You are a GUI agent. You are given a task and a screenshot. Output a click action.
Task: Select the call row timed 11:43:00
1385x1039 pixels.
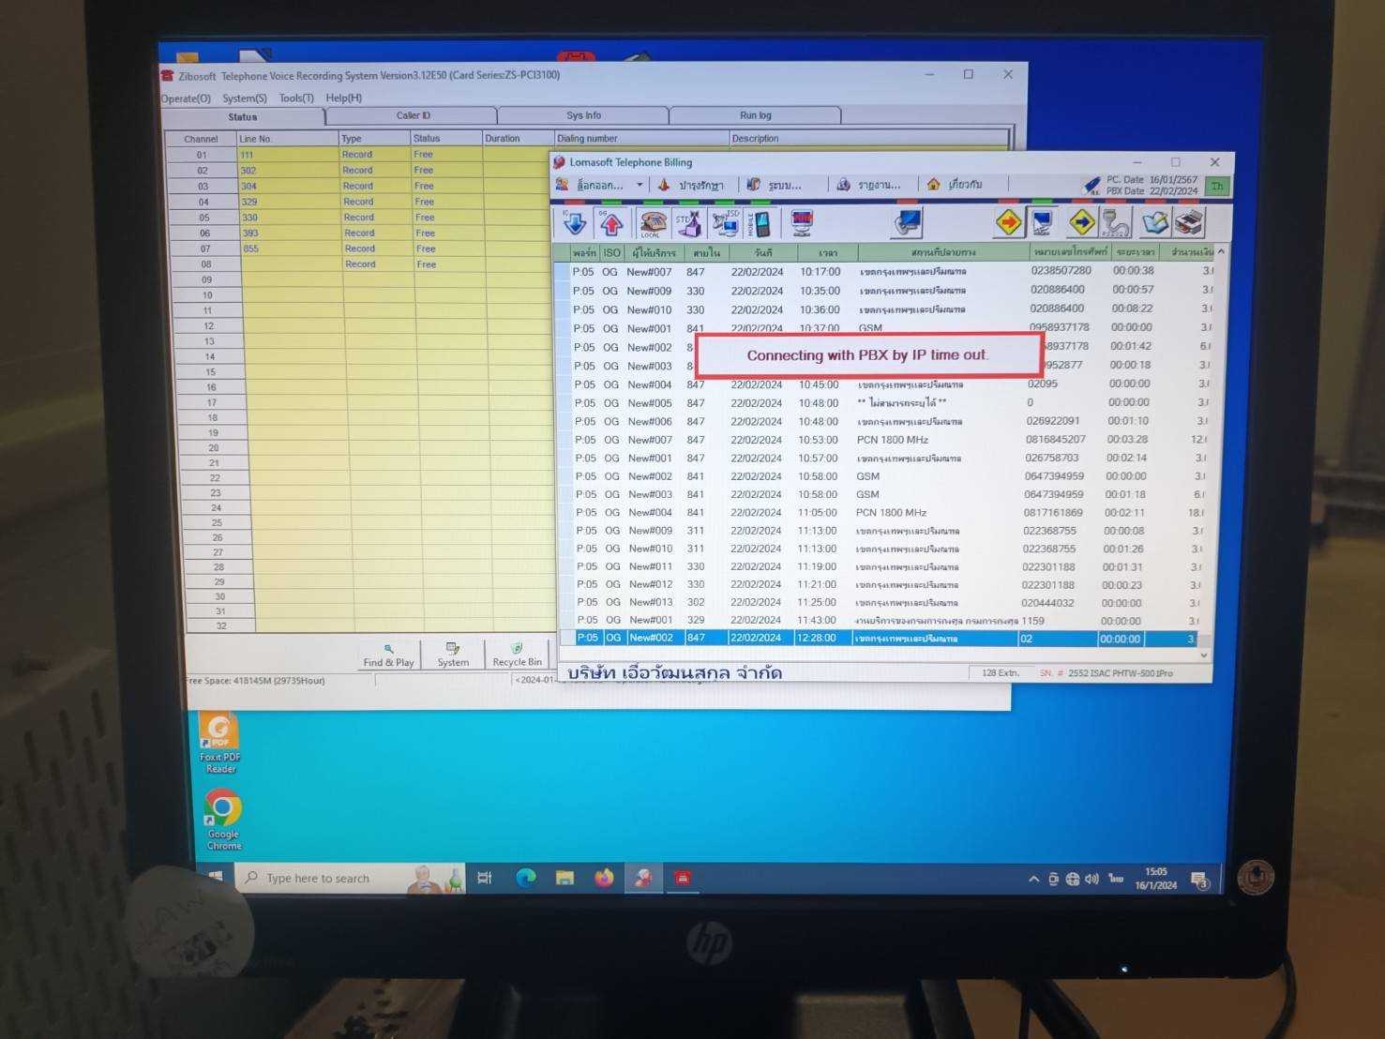[x=879, y=620]
